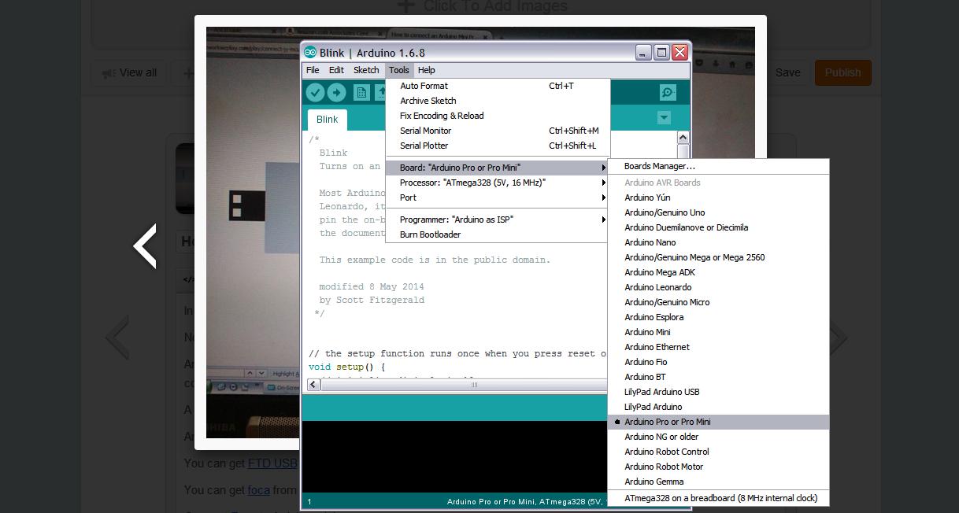Click the editor vertical scrollbar up arrow

click(683, 138)
